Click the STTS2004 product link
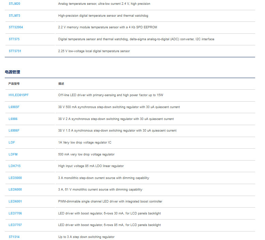This screenshot has width=265, height=240. pyautogui.click(x=16, y=27)
